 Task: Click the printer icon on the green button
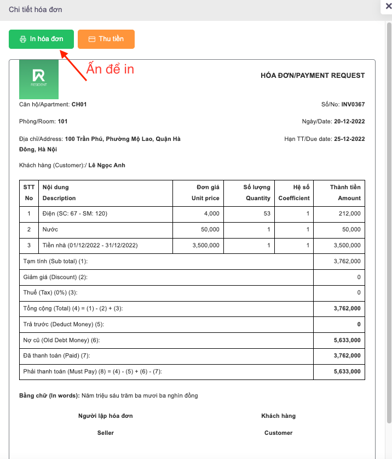23,39
